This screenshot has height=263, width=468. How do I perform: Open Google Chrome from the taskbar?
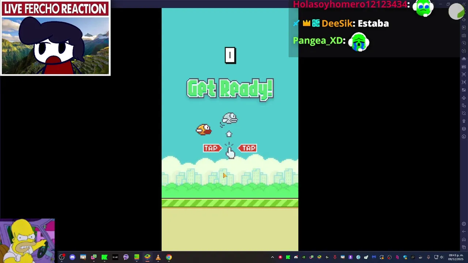[x=169, y=257]
